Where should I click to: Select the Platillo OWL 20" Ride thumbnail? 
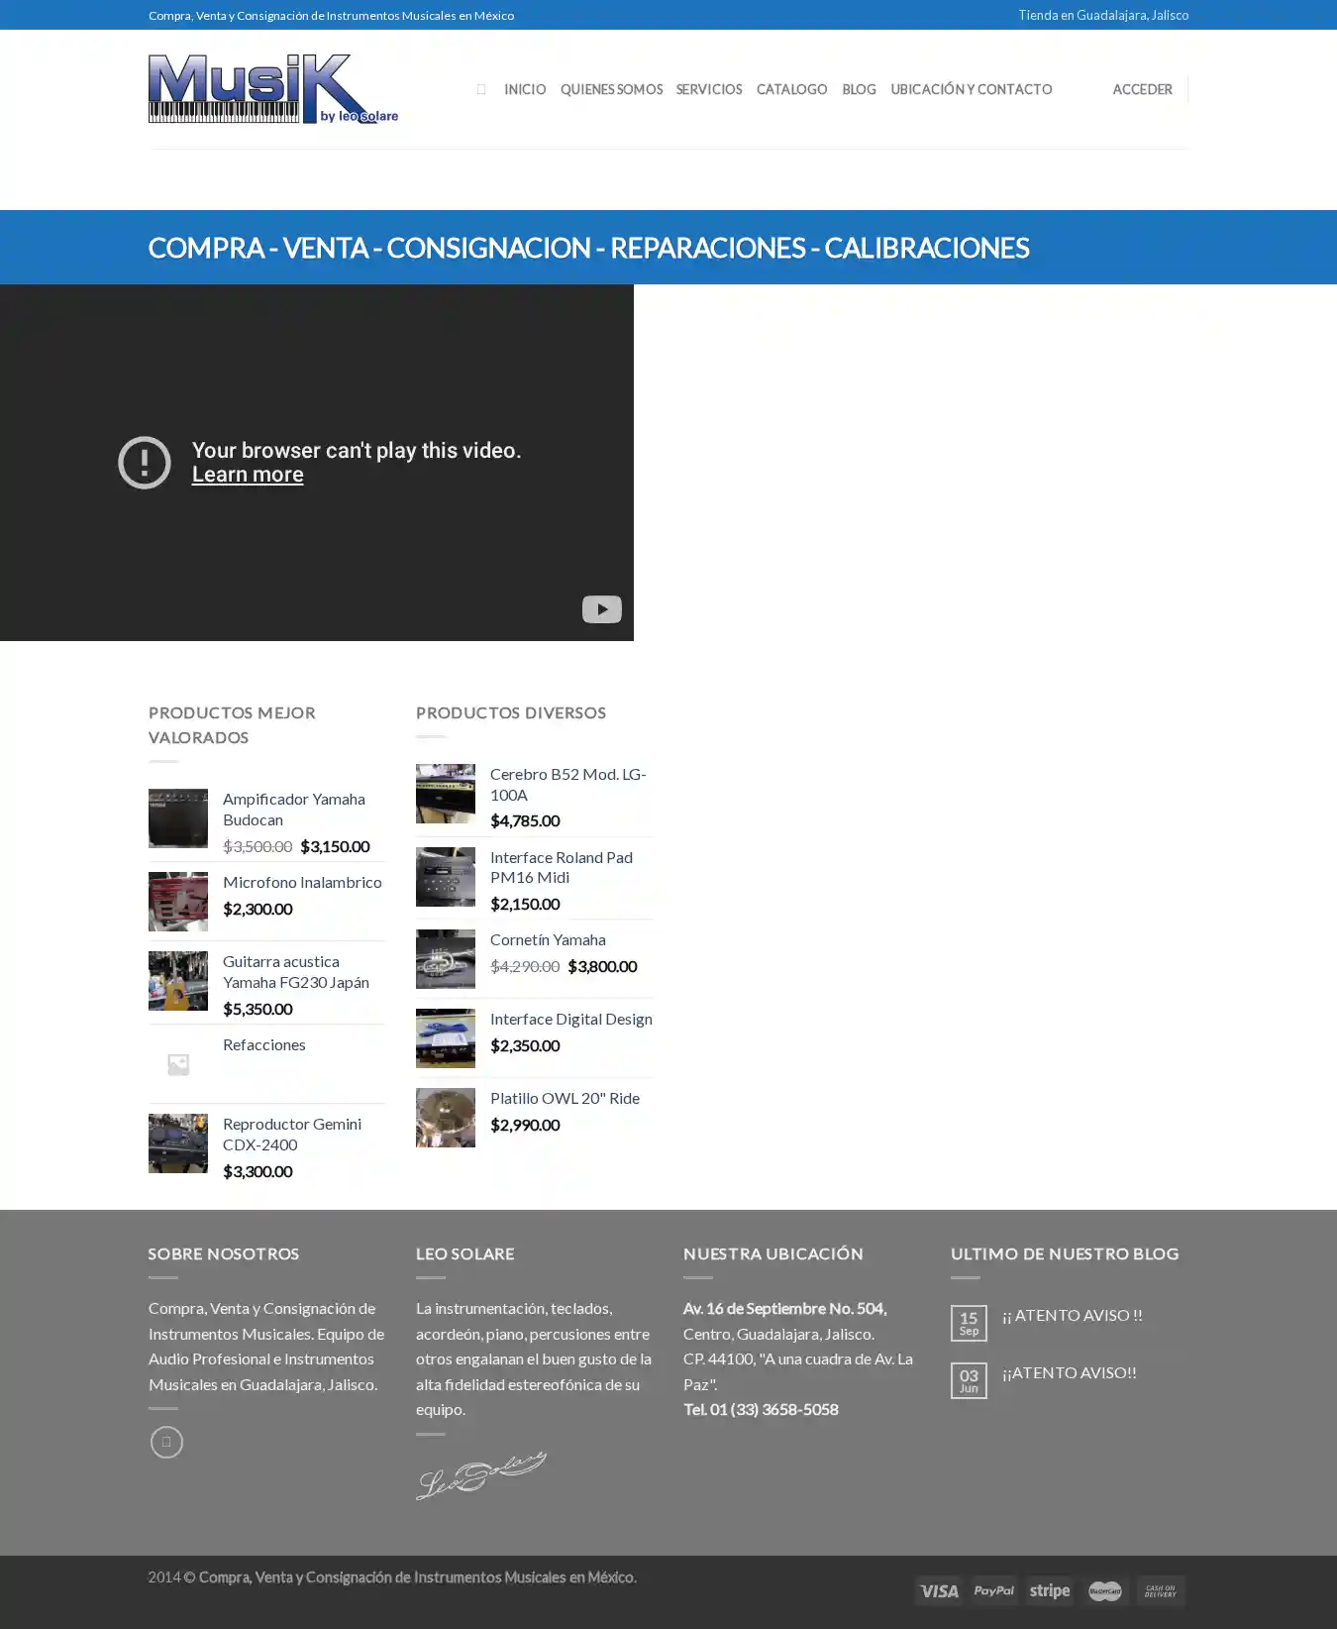(x=446, y=1118)
